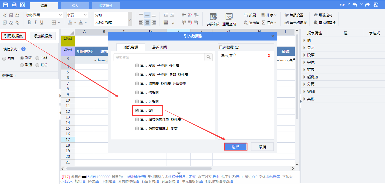Open the 通用查询 tool
Viewport: 385px width, 184px height.
pyautogui.click(x=229, y=19)
